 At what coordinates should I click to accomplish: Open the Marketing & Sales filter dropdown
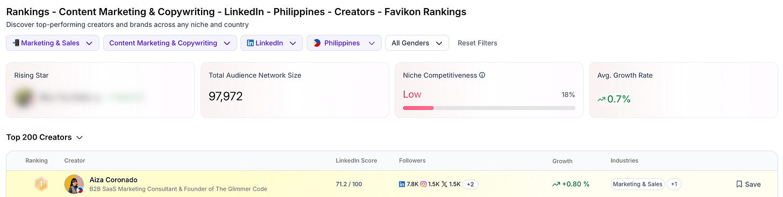53,43
